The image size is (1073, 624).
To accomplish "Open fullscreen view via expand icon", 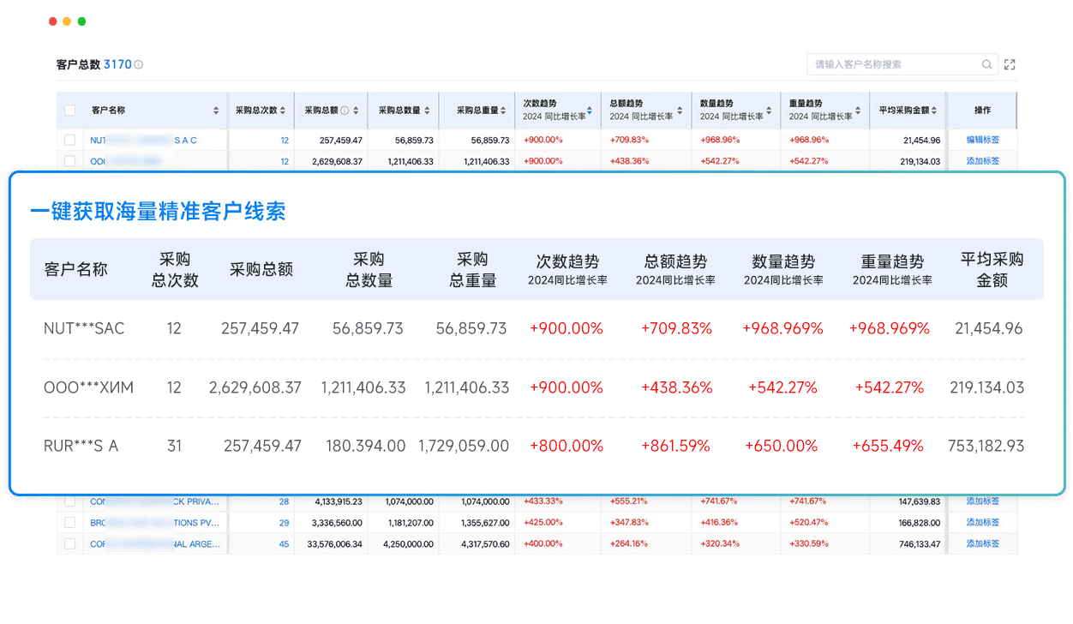I will click(x=1010, y=64).
